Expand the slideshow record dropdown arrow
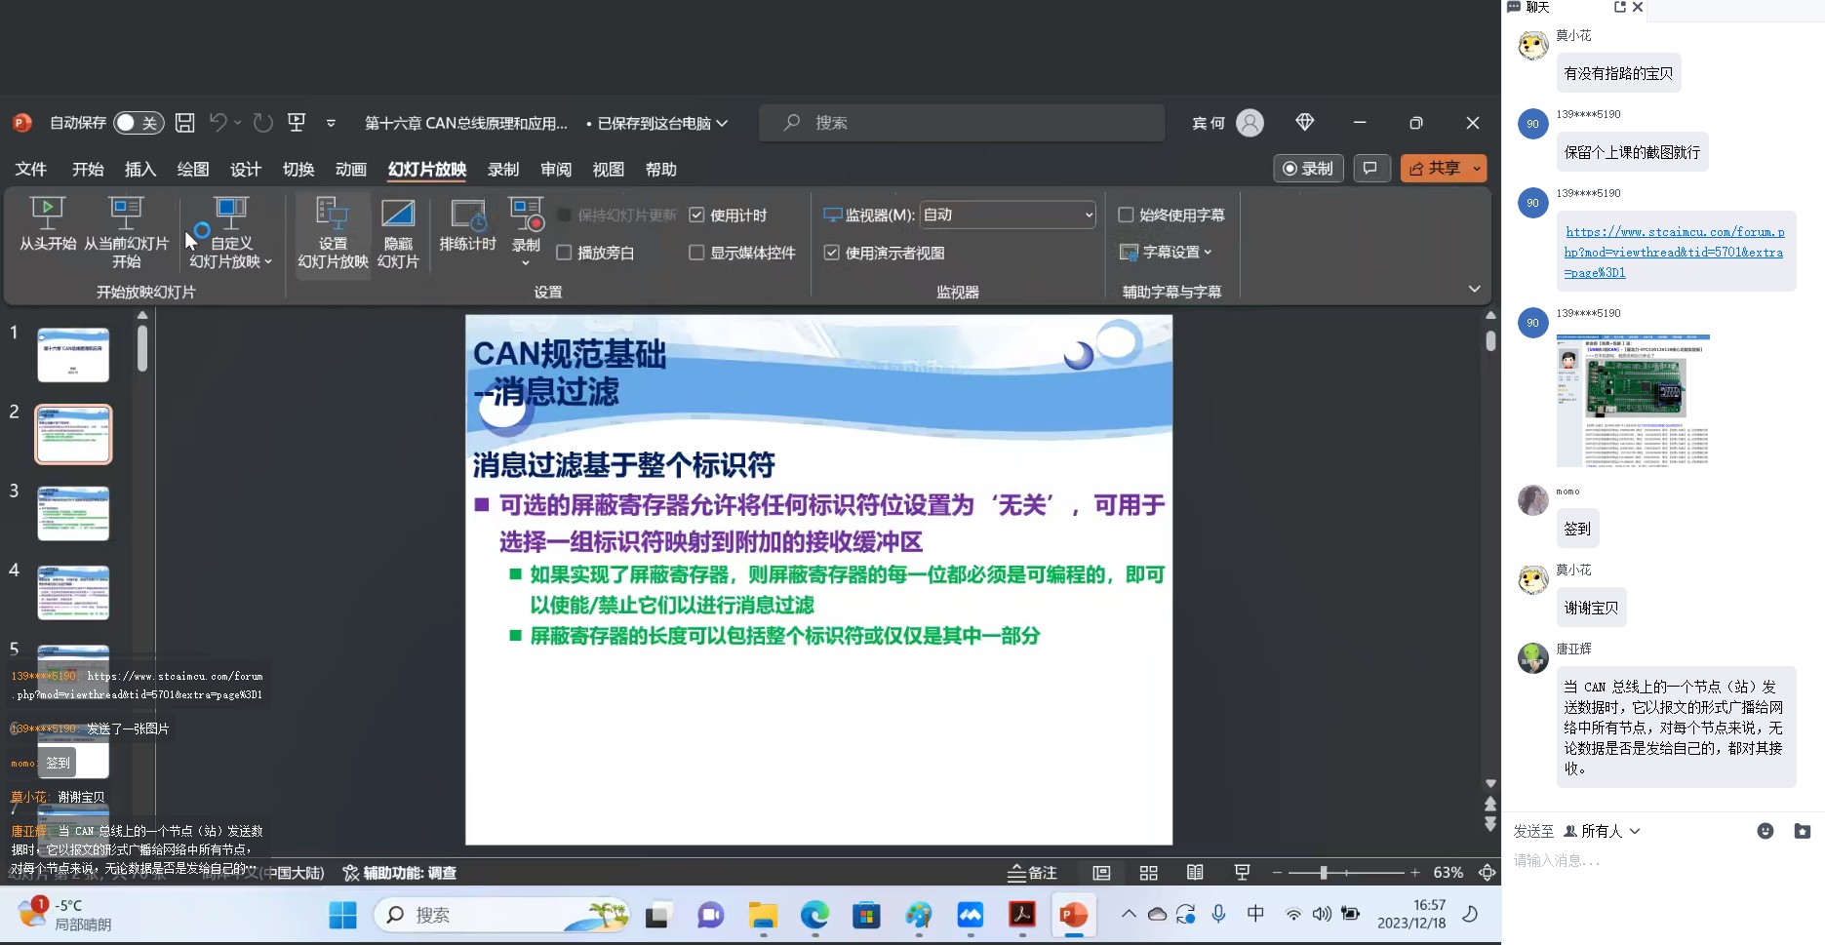1825x945 pixels. pos(526,263)
